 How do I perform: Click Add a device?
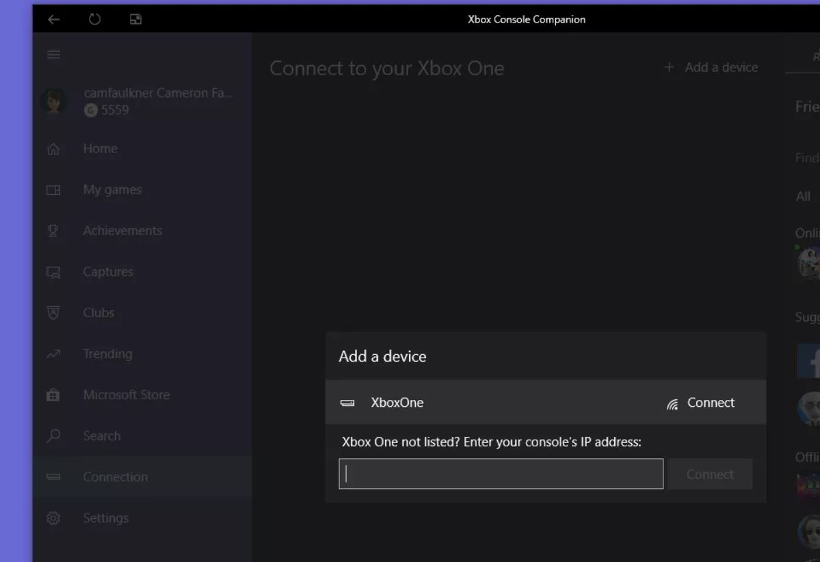click(711, 67)
